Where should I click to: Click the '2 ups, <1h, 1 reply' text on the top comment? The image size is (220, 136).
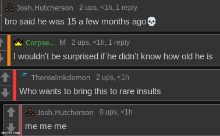[x=108, y=8]
